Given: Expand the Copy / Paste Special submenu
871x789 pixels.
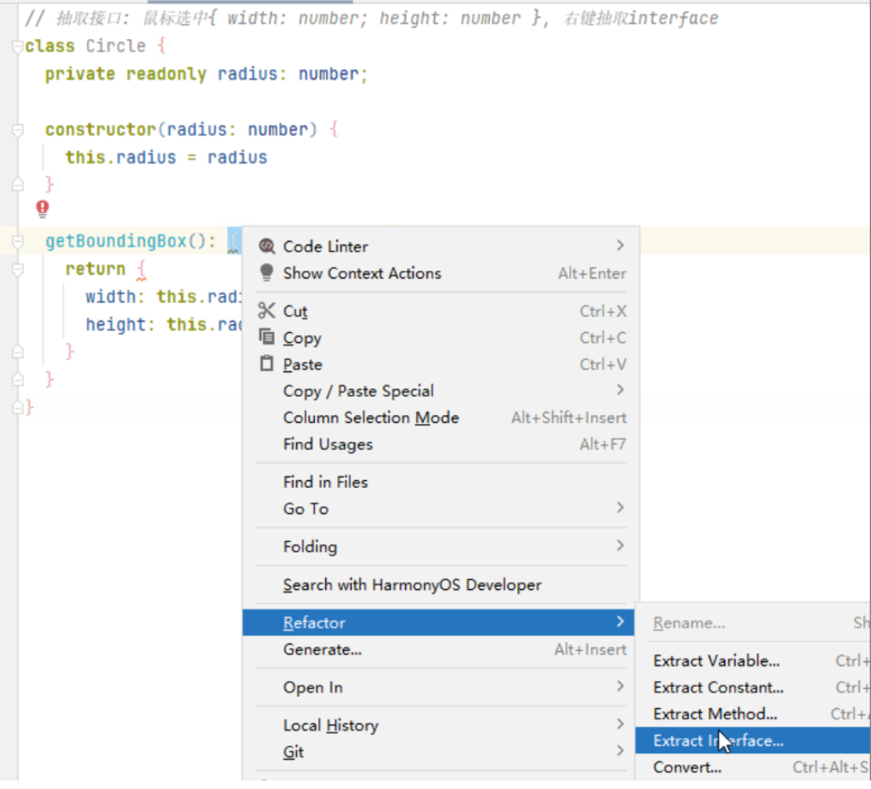Looking at the screenshot, I should click(x=620, y=390).
